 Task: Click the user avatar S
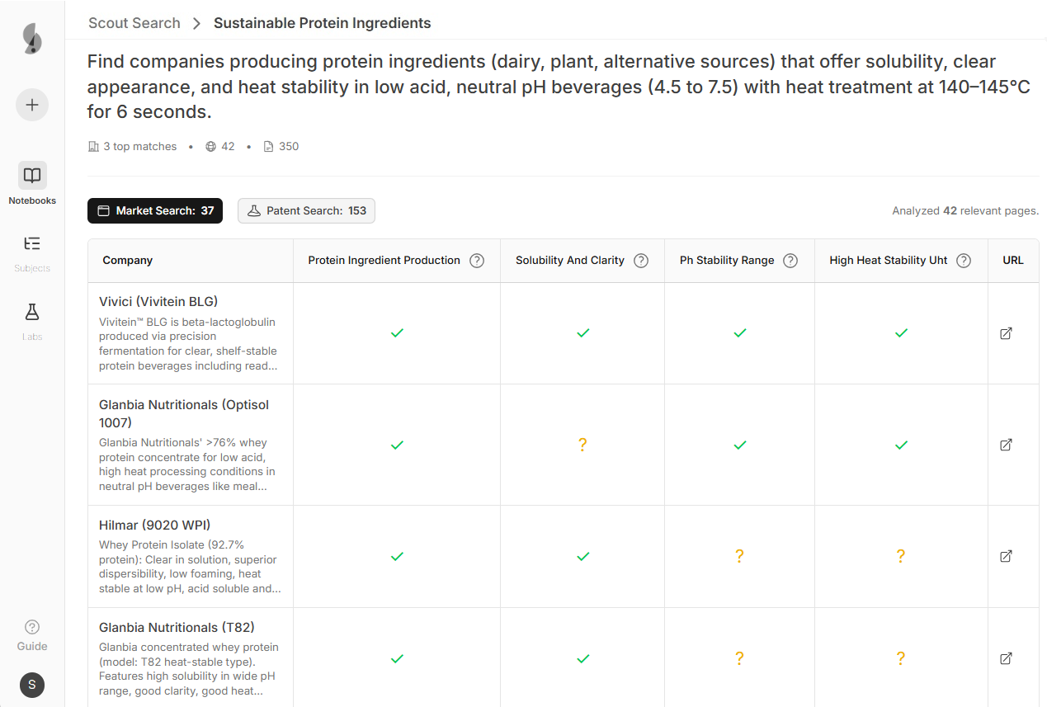click(32, 684)
